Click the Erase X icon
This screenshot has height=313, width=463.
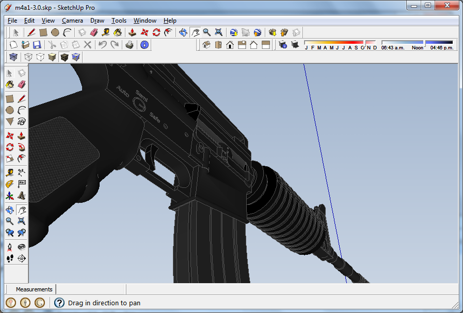click(x=87, y=45)
